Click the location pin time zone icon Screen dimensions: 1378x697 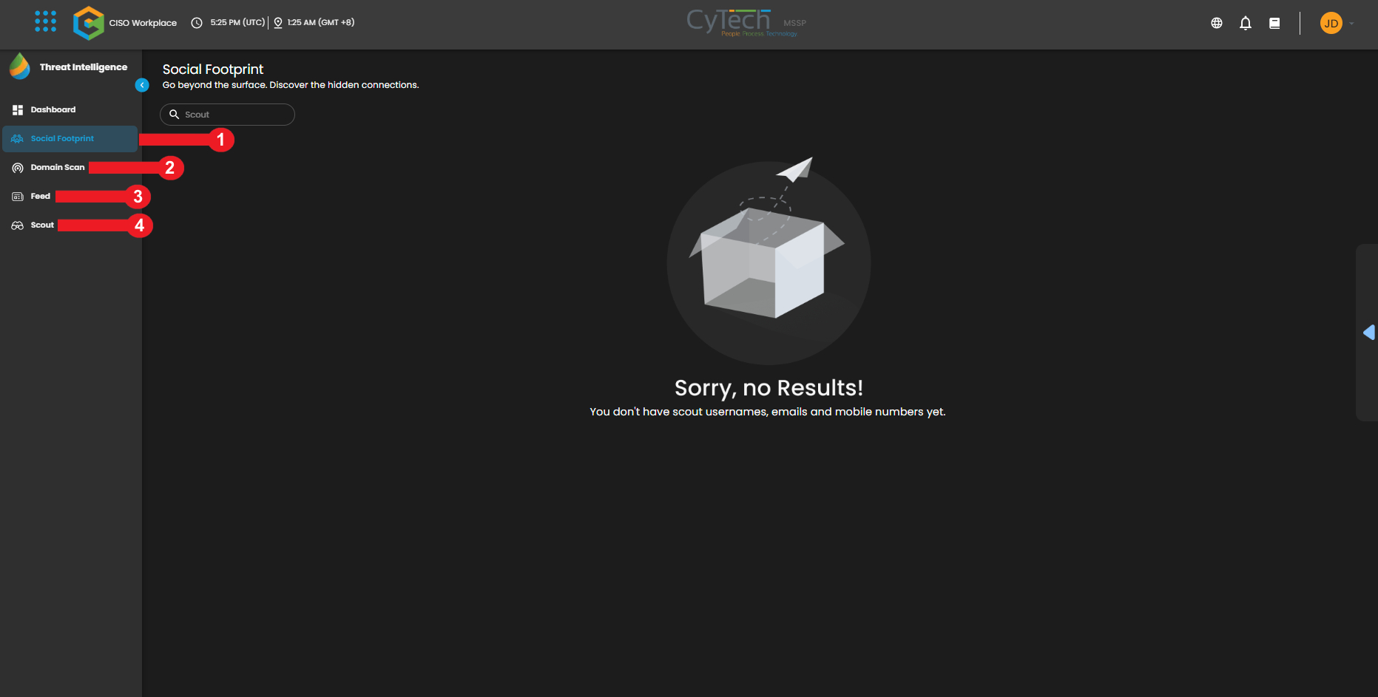coord(278,23)
